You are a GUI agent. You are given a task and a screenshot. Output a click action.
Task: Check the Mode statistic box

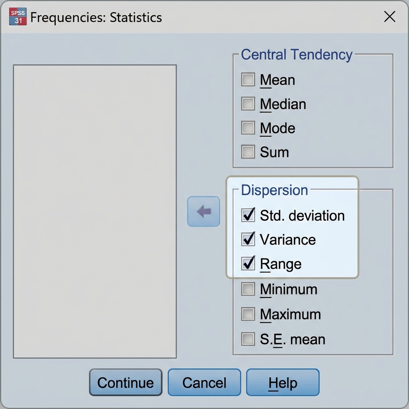point(248,128)
